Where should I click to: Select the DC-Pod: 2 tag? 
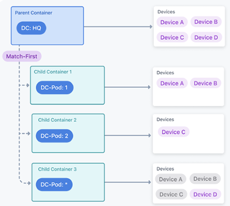point(54,136)
